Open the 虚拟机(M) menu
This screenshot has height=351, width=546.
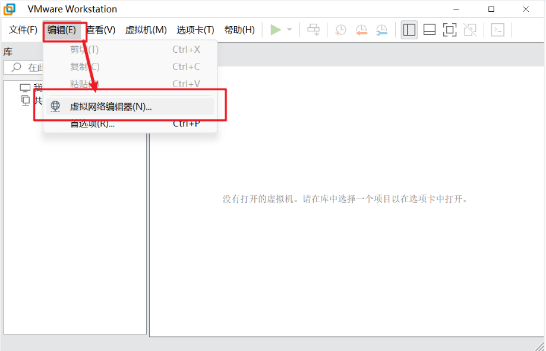(146, 30)
